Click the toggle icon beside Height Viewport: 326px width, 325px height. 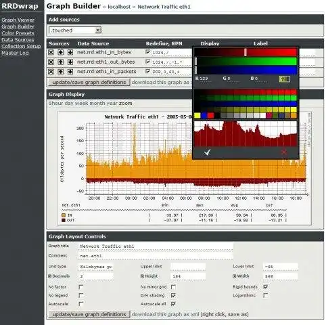click(x=142, y=276)
